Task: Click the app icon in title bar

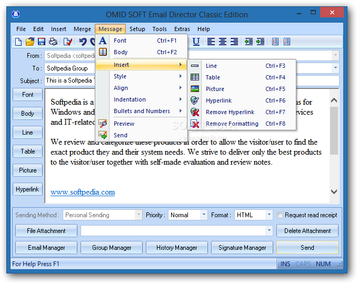Action: [16, 14]
